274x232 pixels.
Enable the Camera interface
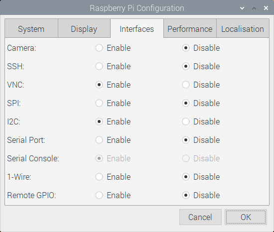pos(99,48)
